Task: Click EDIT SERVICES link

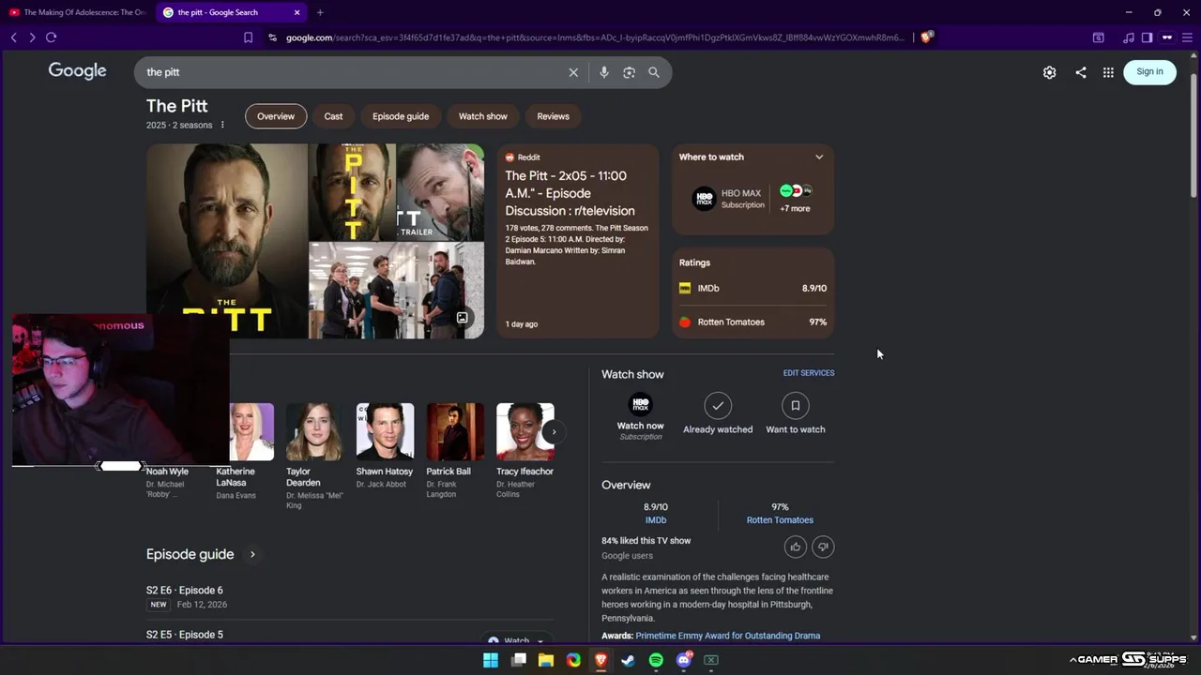Action: (809, 373)
